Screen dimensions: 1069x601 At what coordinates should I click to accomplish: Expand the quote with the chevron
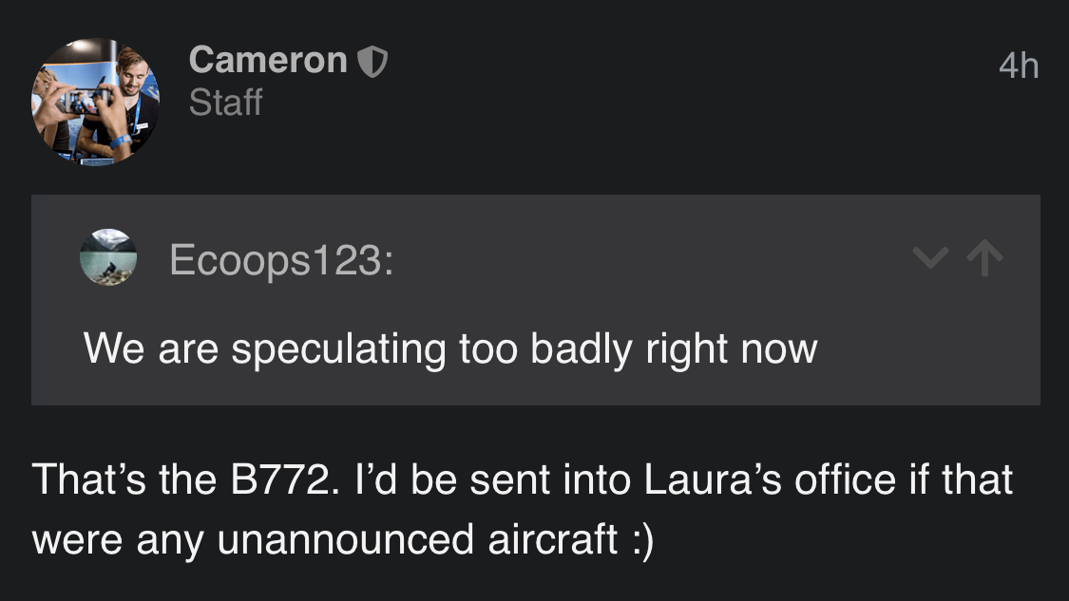pos(928,257)
